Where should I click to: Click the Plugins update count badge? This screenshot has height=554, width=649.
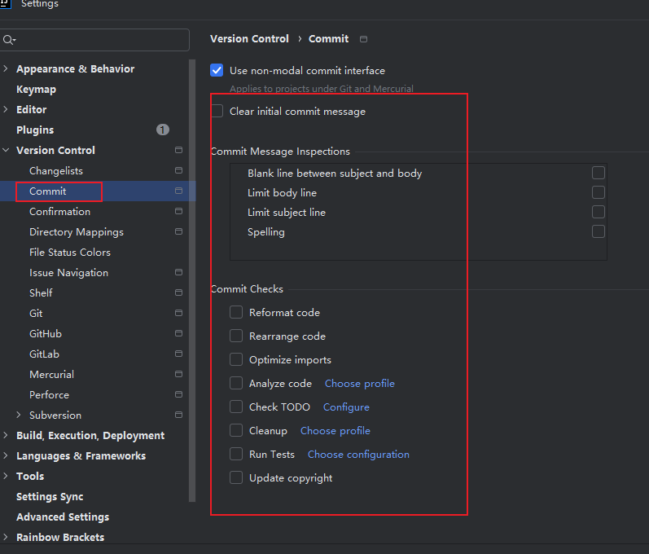click(x=163, y=130)
